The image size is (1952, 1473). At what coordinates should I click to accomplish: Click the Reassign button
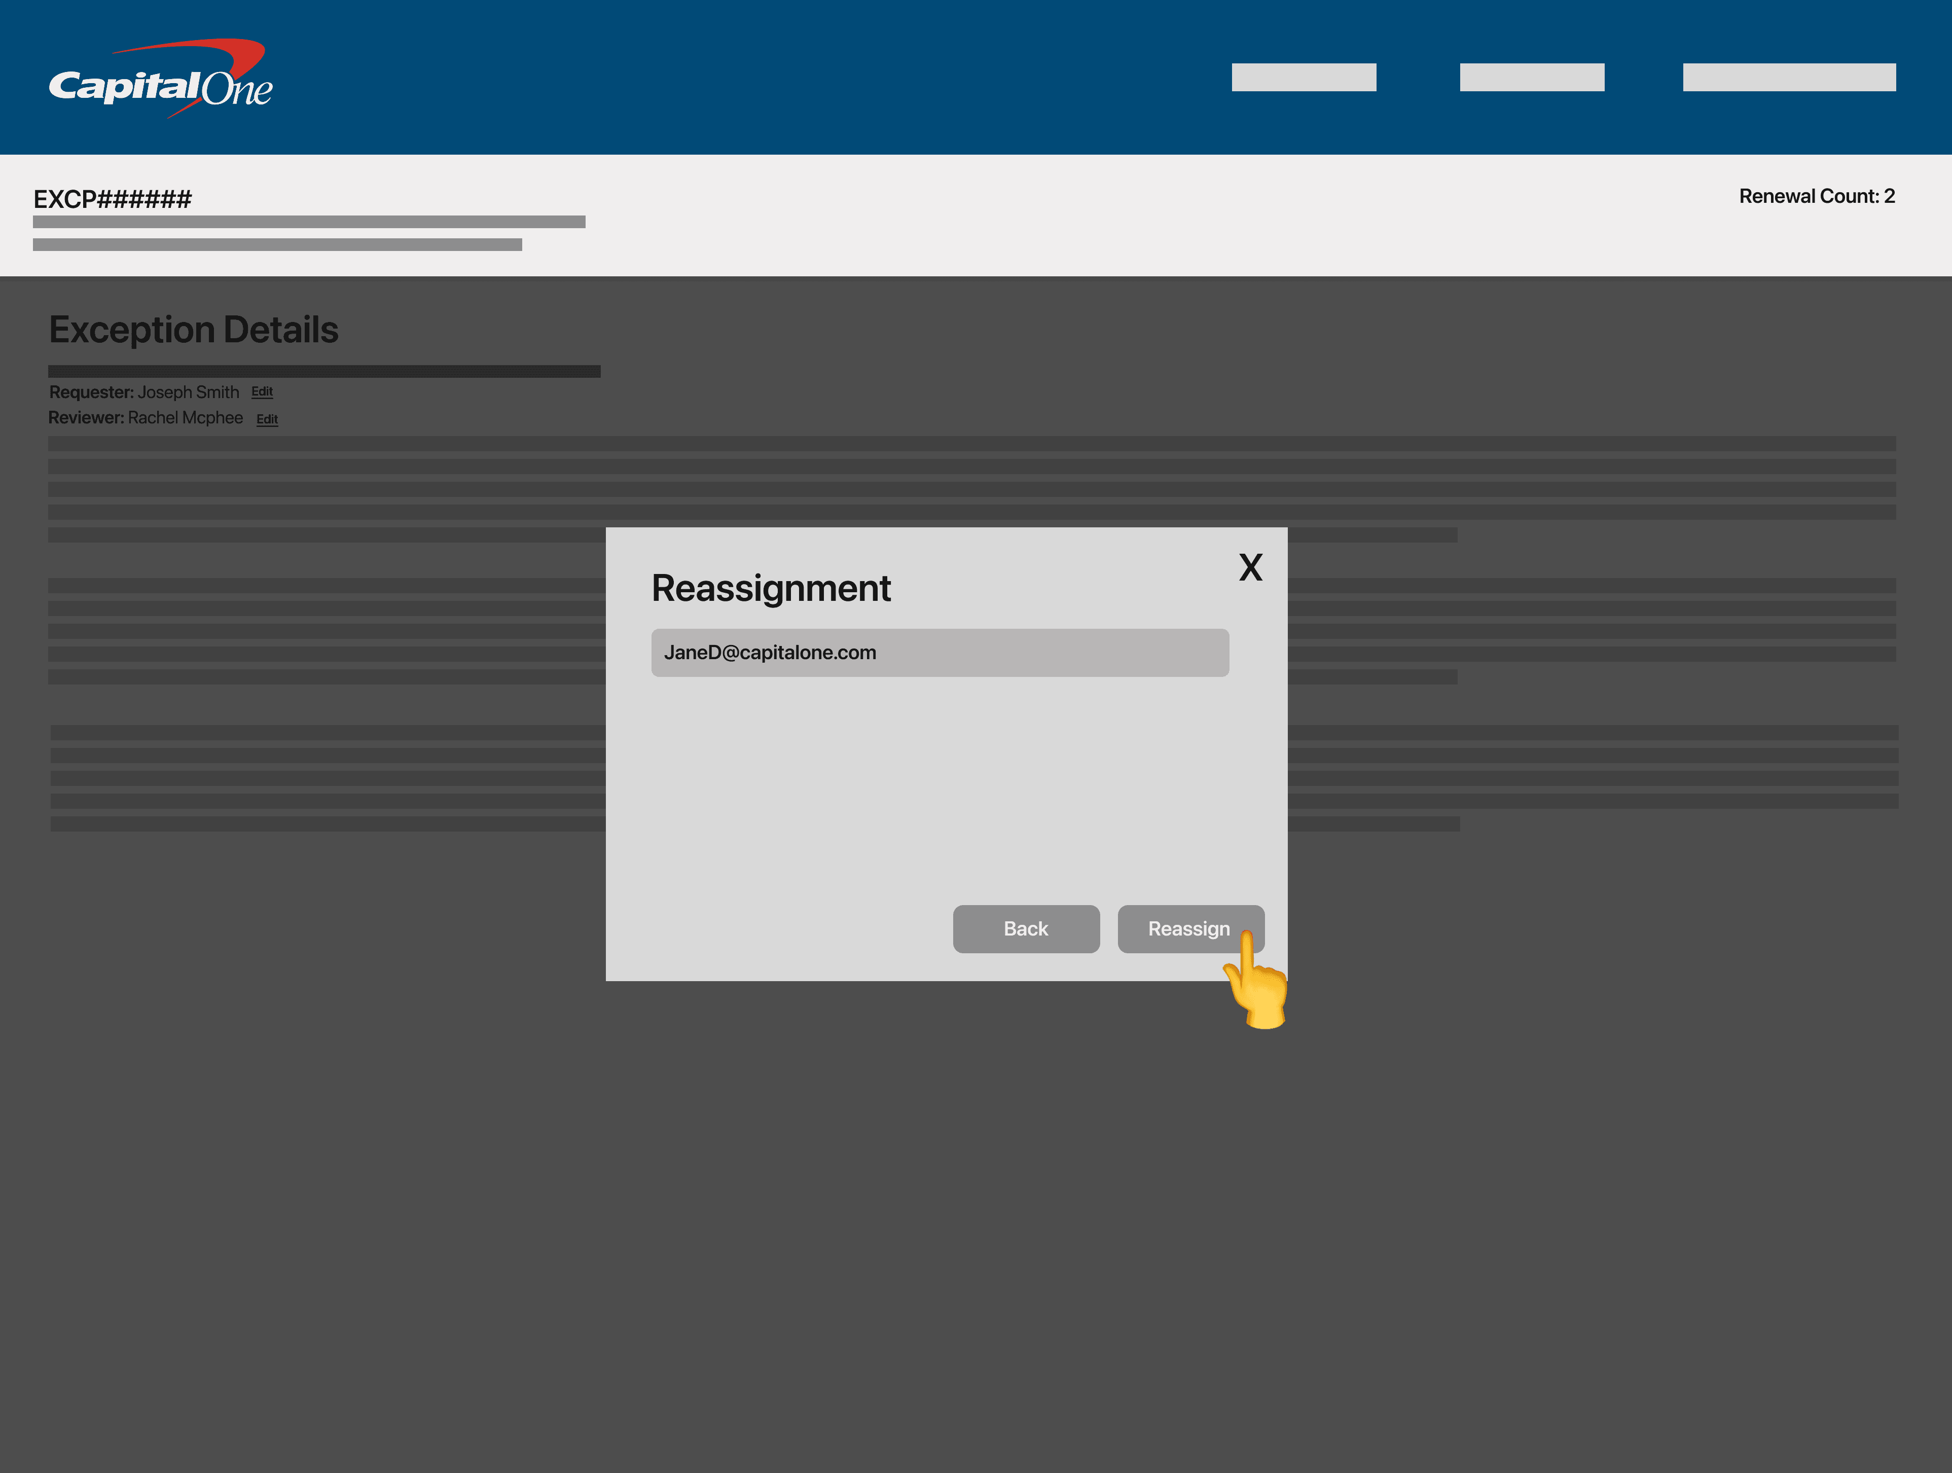click(1190, 928)
